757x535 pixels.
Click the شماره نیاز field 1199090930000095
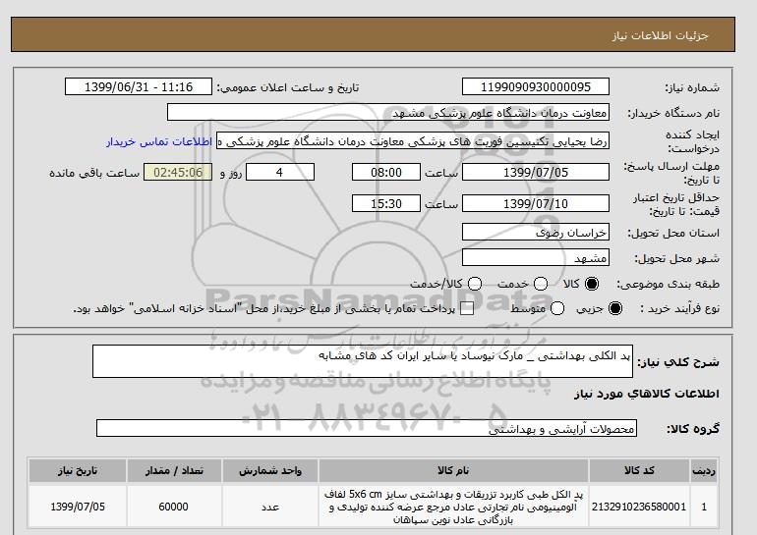[x=536, y=86]
